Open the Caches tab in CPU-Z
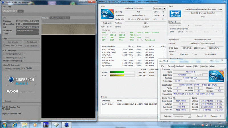This screenshot has width=228, height=128. click(170, 66)
